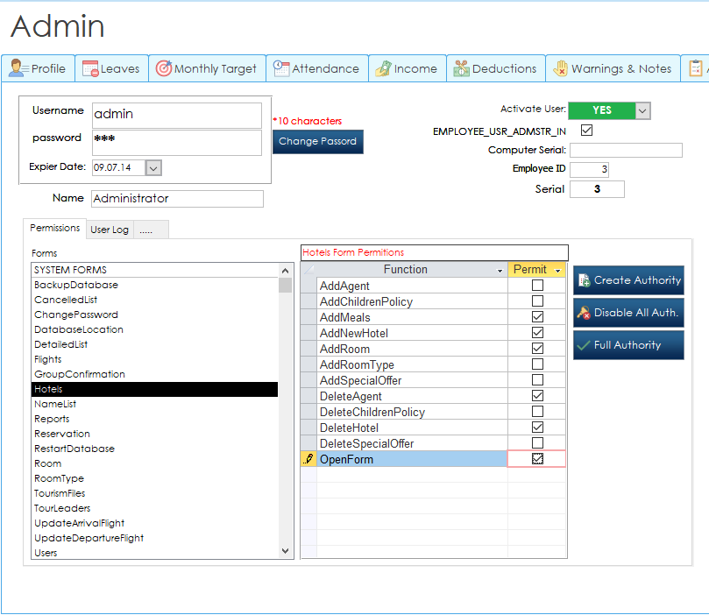Click the Attendance clock icon
This screenshot has height=615, width=709.
pos(280,68)
